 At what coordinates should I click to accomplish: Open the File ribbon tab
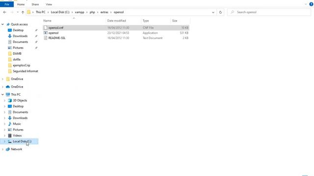pyautogui.click(x=7, y=4)
